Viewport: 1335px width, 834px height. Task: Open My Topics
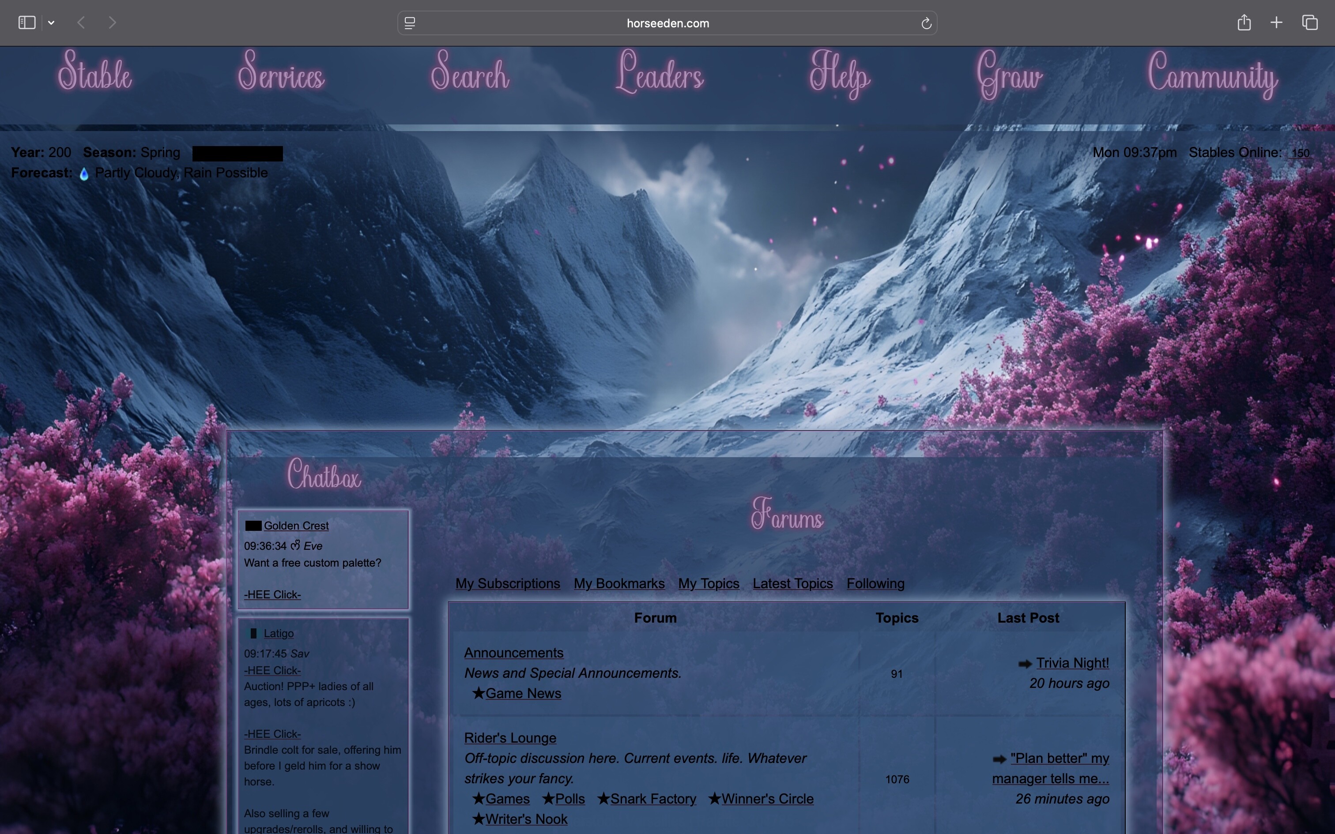[x=708, y=583]
